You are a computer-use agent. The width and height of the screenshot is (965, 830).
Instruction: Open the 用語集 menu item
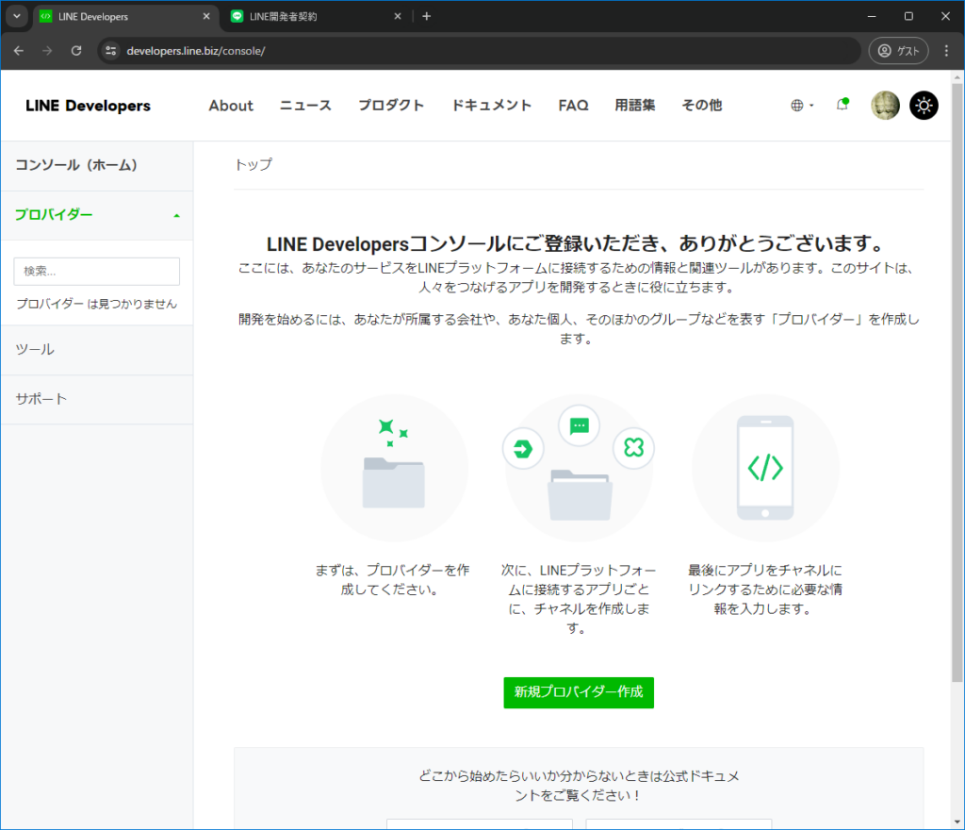point(635,106)
